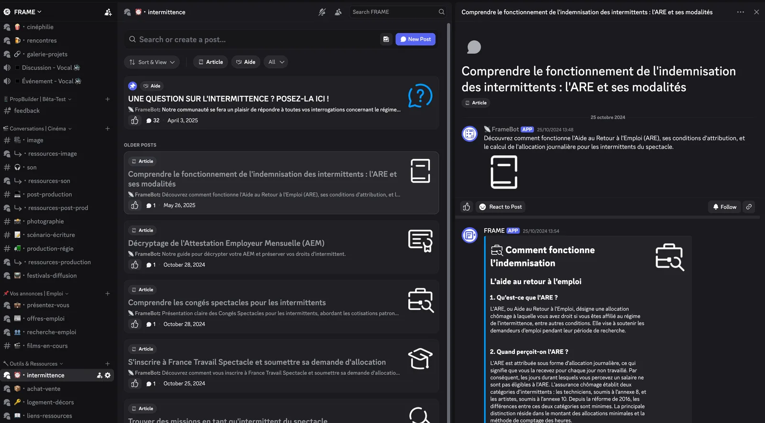
Task: Like the pinned question post with thumbs up
Action: 135,120
